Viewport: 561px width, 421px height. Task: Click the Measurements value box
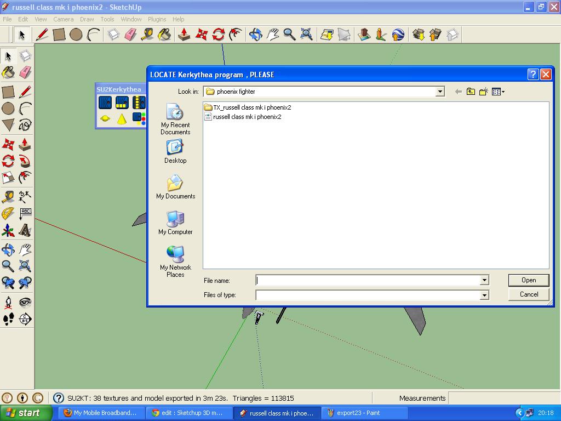point(504,398)
